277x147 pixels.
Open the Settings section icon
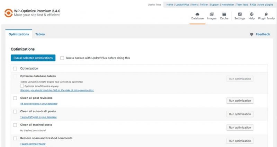[240, 14]
